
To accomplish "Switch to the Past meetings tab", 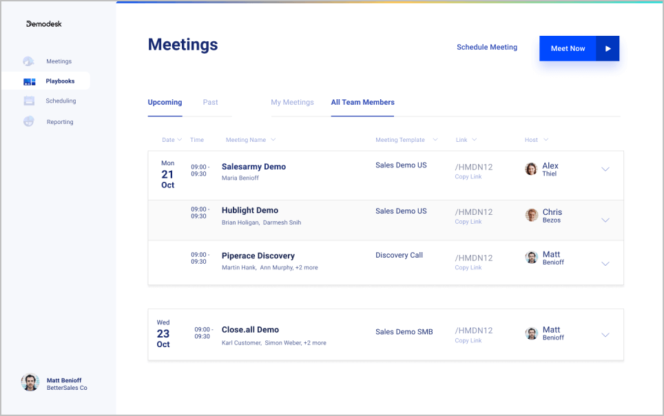I will pyautogui.click(x=210, y=102).
